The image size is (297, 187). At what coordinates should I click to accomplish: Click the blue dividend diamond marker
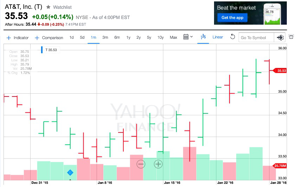[x=70, y=173]
